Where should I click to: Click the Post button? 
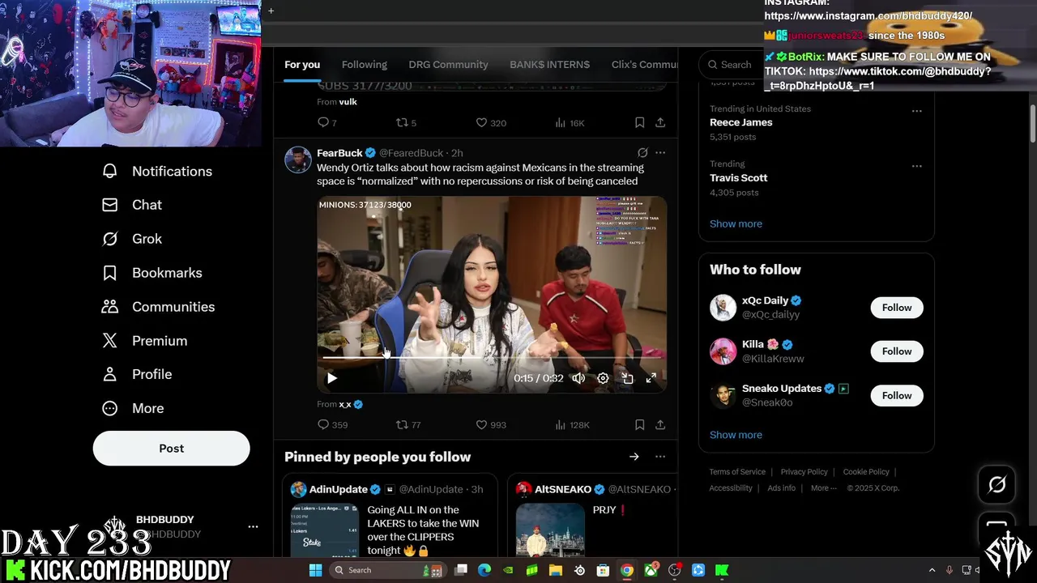point(171,448)
